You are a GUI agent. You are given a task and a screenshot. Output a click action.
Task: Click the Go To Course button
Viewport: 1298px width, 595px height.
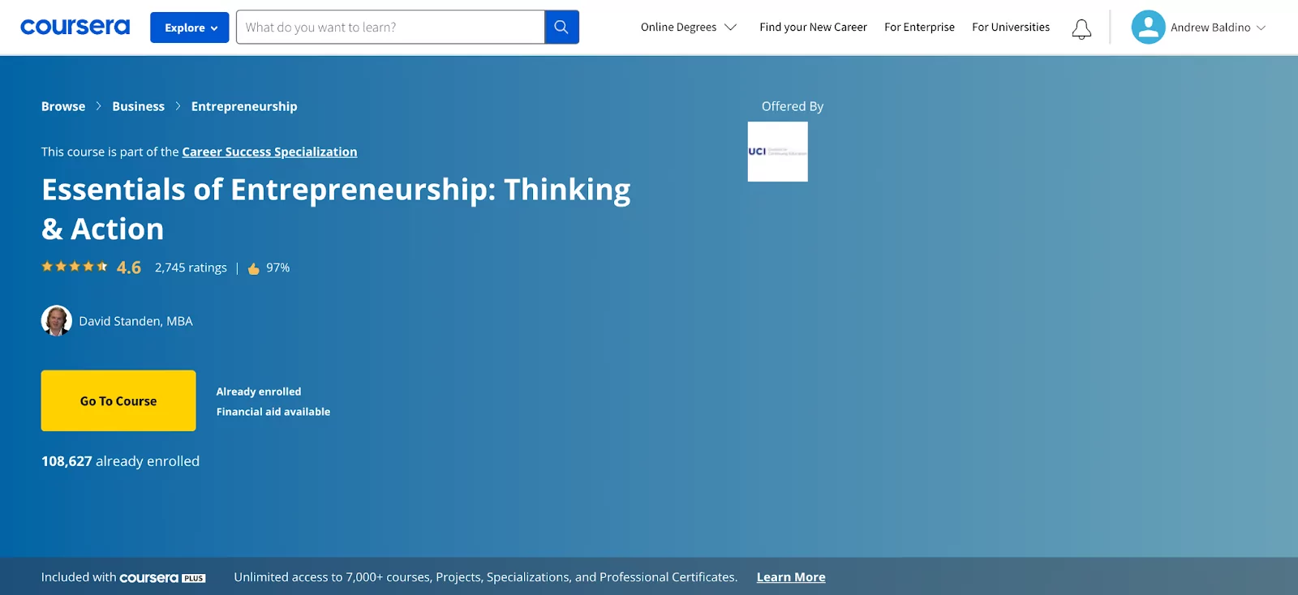coord(118,400)
